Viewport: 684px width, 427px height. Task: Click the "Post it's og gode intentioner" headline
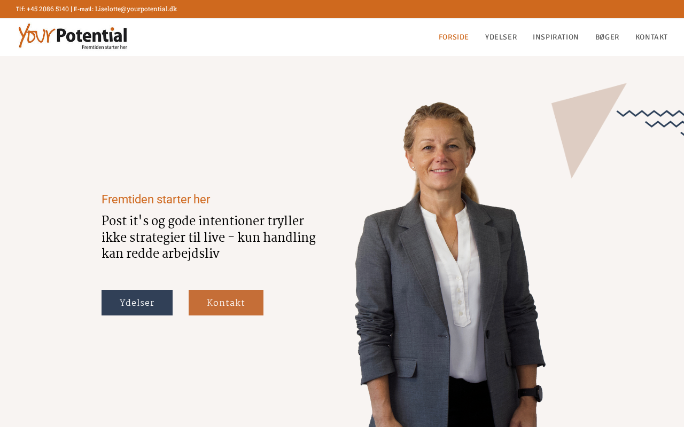pyautogui.click(x=208, y=238)
